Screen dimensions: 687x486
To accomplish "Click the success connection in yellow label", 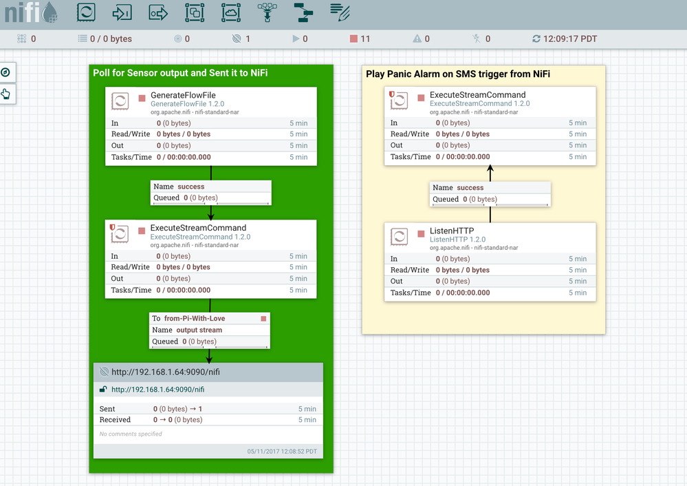I will tap(490, 194).
